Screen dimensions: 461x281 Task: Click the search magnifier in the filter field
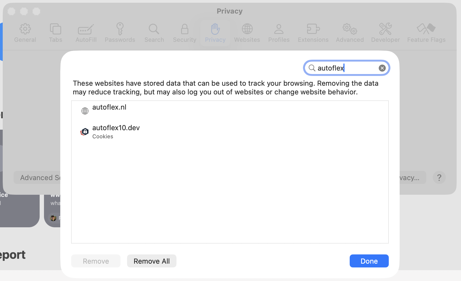coord(312,68)
